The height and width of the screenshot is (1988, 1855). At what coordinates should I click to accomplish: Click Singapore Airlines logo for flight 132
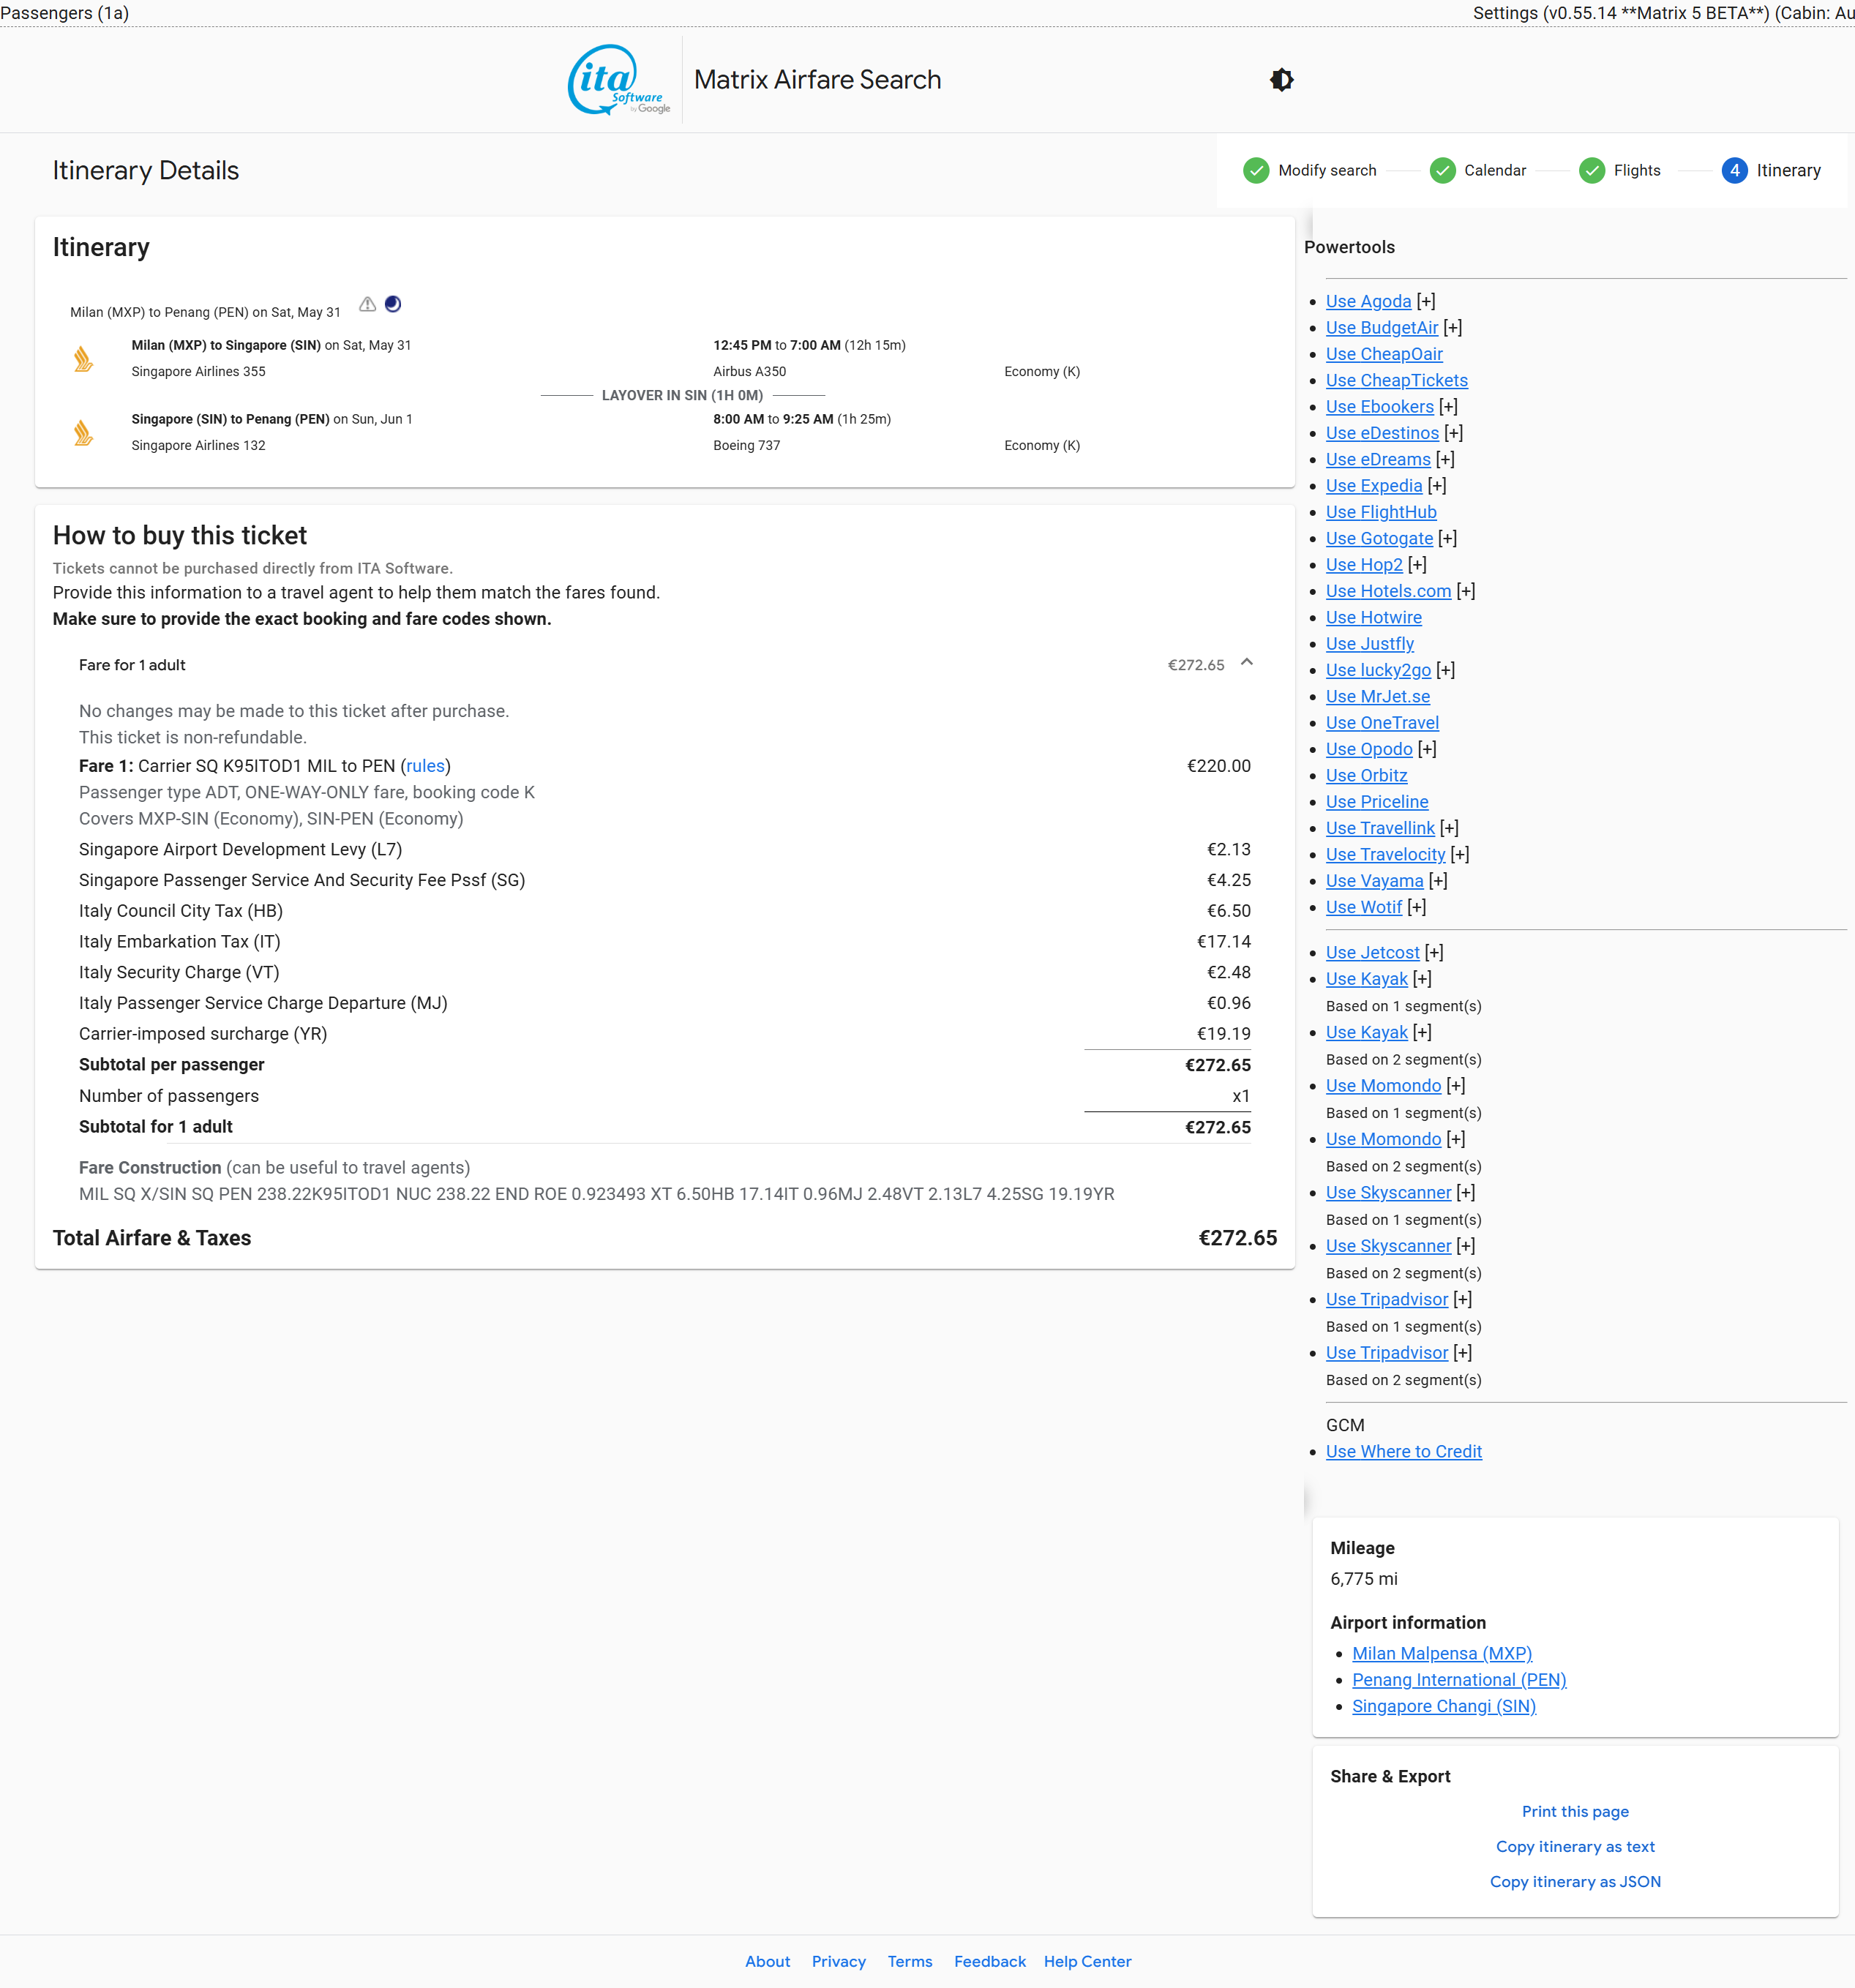pyautogui.click(x=84, y=433)
